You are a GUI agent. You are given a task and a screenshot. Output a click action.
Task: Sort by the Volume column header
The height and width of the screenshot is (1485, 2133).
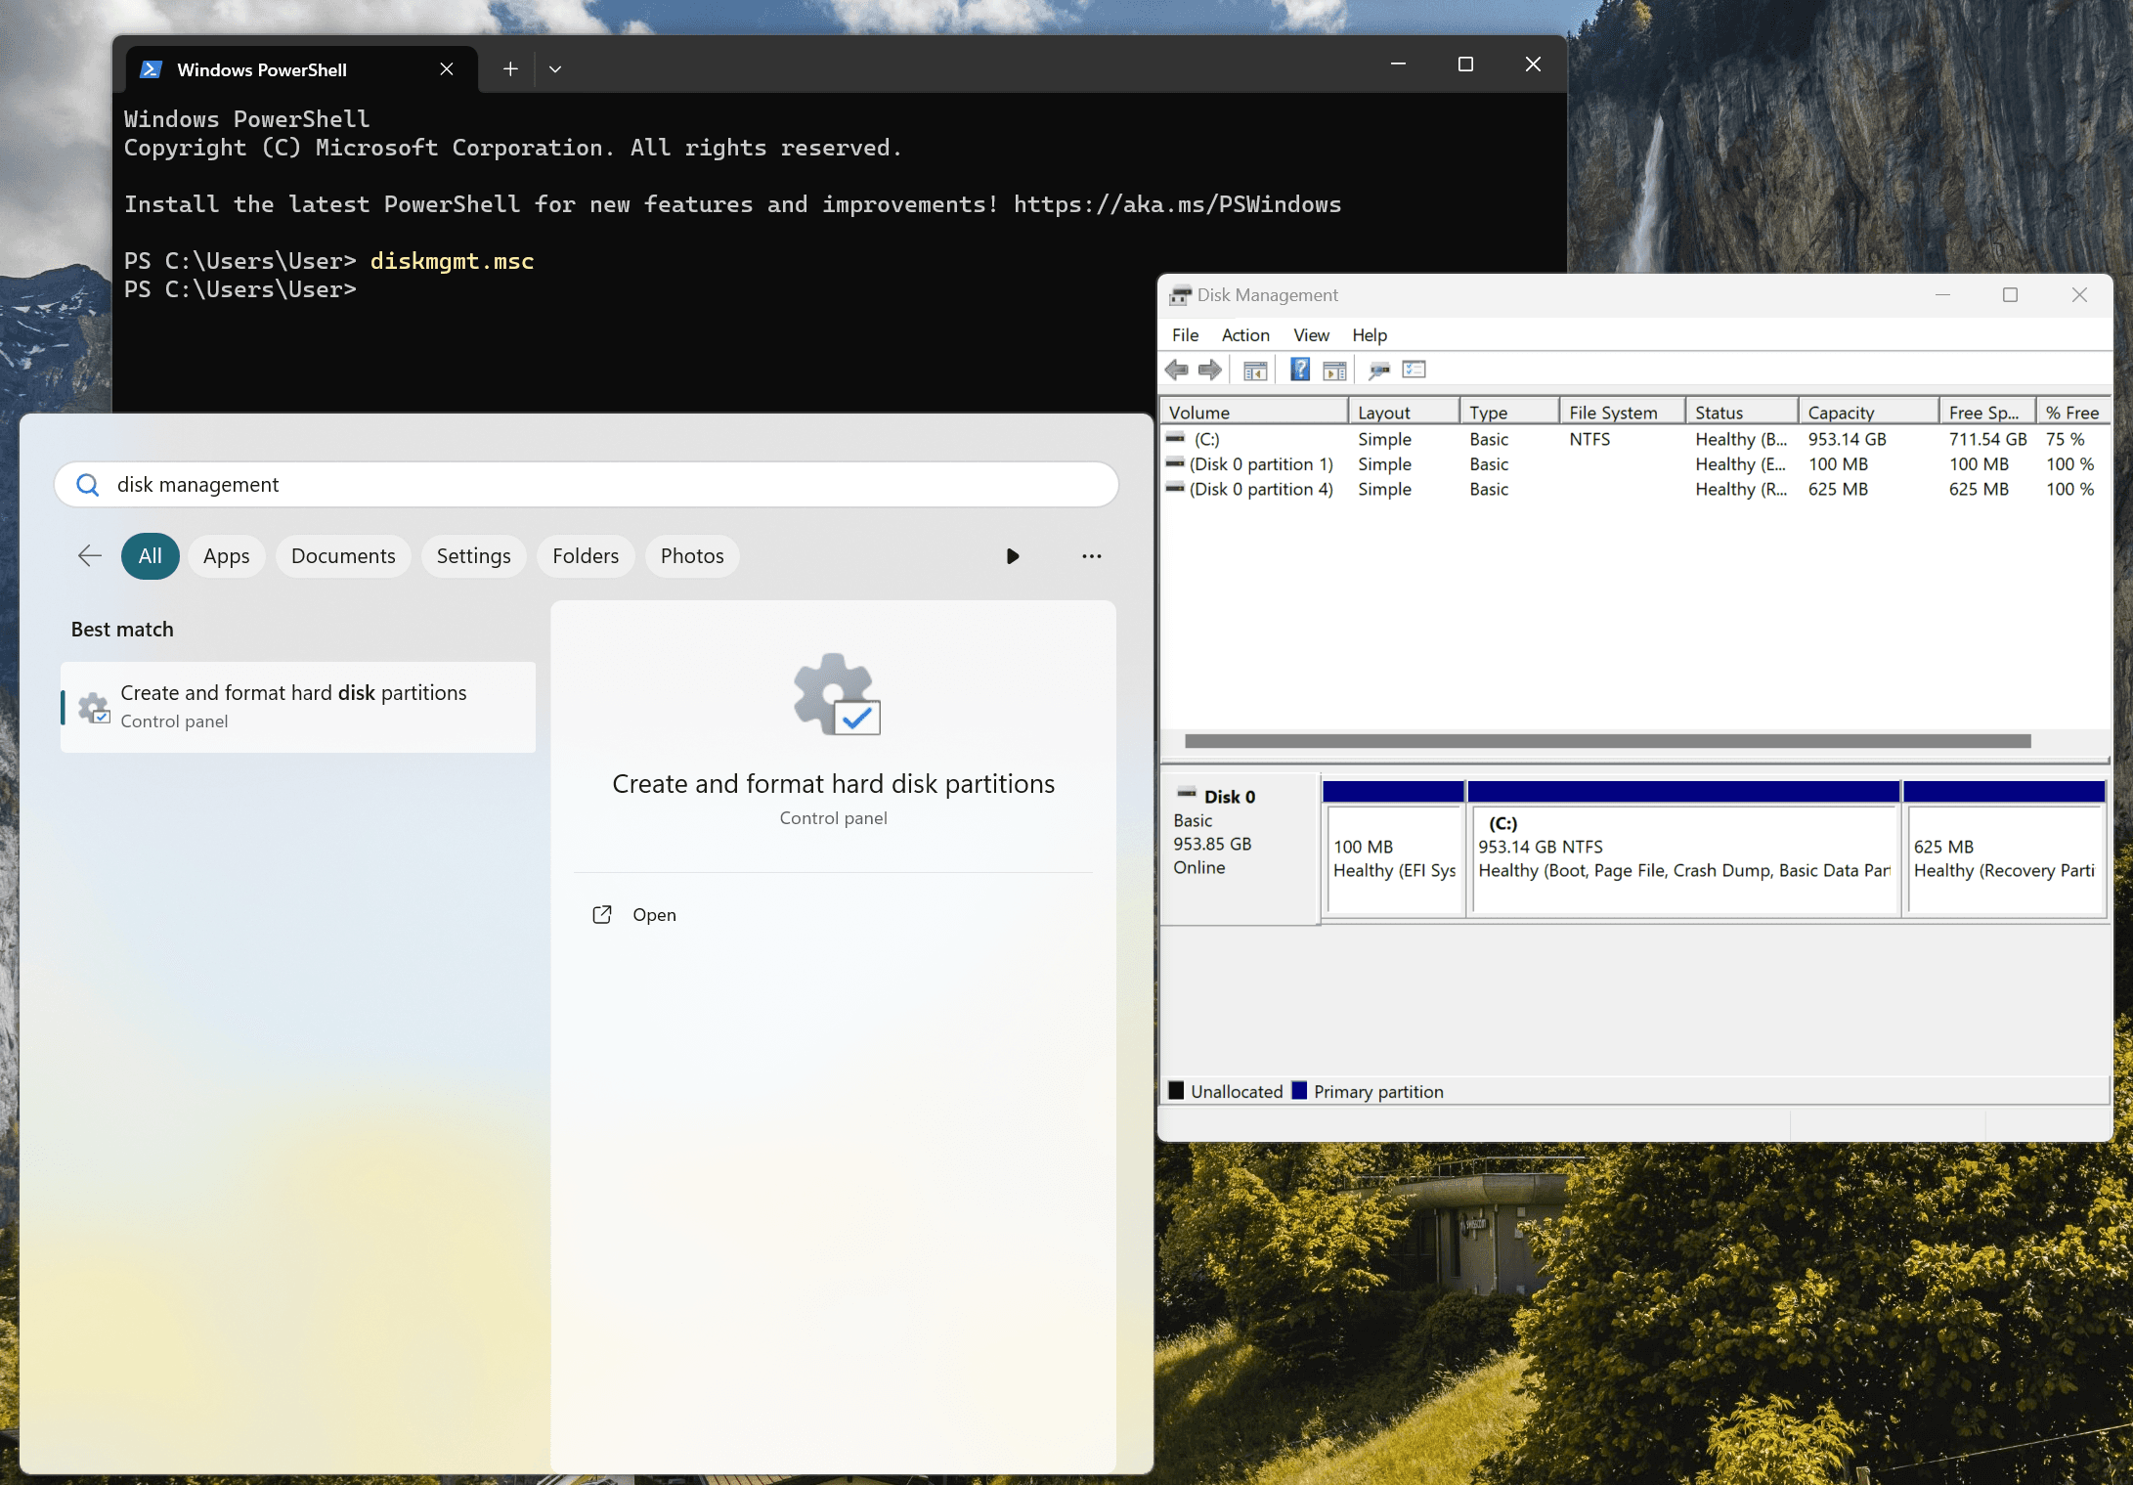[1254, 413]
